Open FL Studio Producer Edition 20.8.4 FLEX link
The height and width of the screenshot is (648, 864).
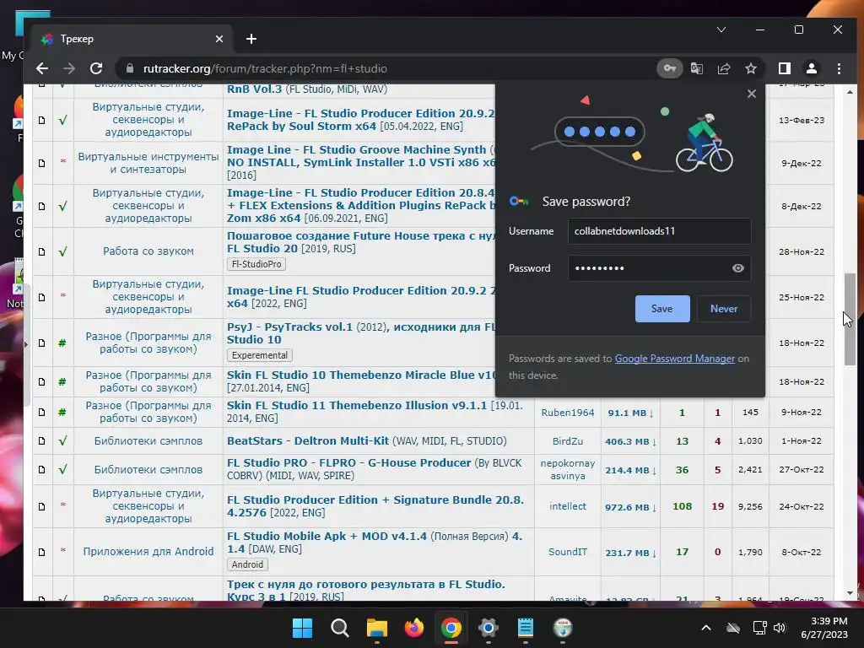pyautogui.click(x=361, y=205)
